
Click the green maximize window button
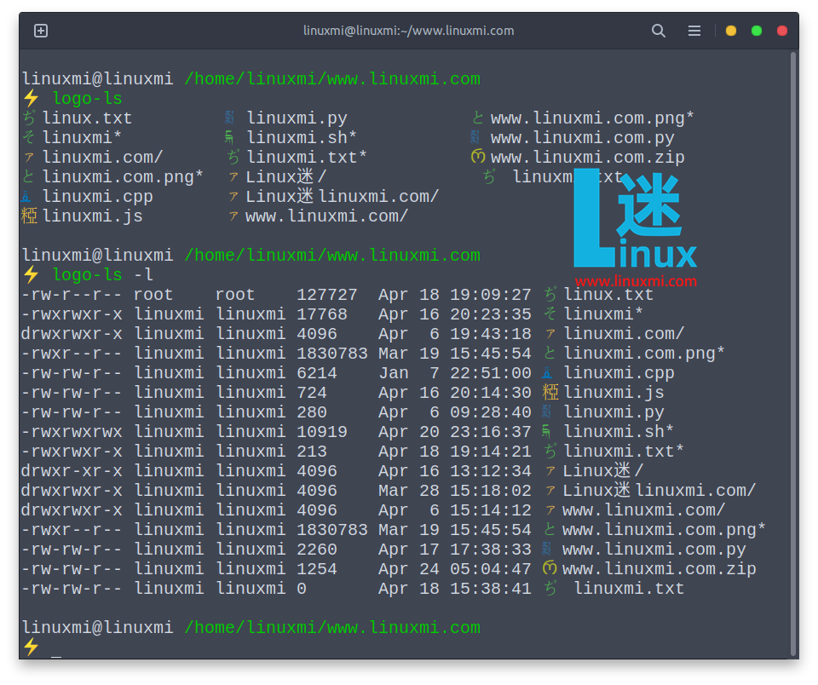756,31
